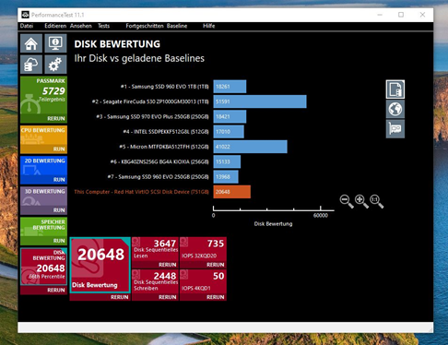The height and width of the screenshot is (345, 448).
Task: Click the orange This Computer bar 20648
Action: [232, 192]
